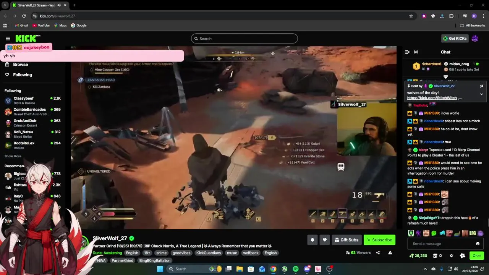Share the stream via share icon
Viewport: 489px width, 275px height.
pos(378,253)
